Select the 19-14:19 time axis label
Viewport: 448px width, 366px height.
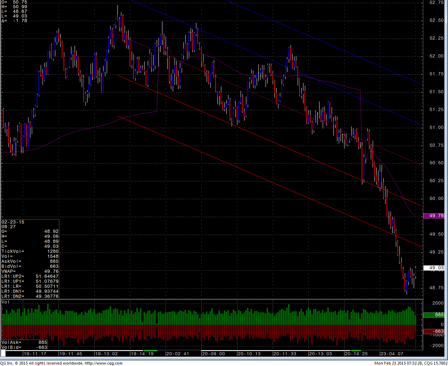click(x=142, y=354)
